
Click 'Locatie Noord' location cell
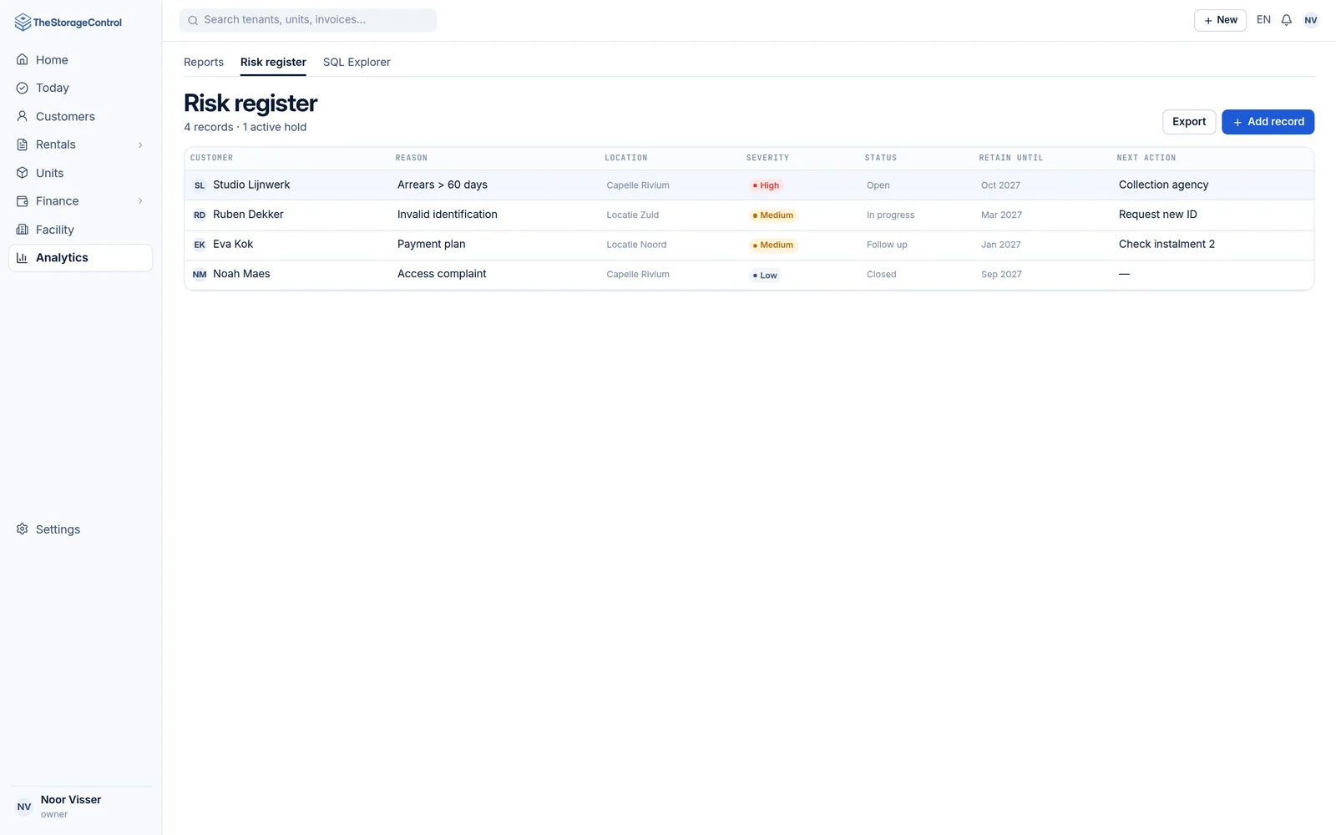coord(636,245)
